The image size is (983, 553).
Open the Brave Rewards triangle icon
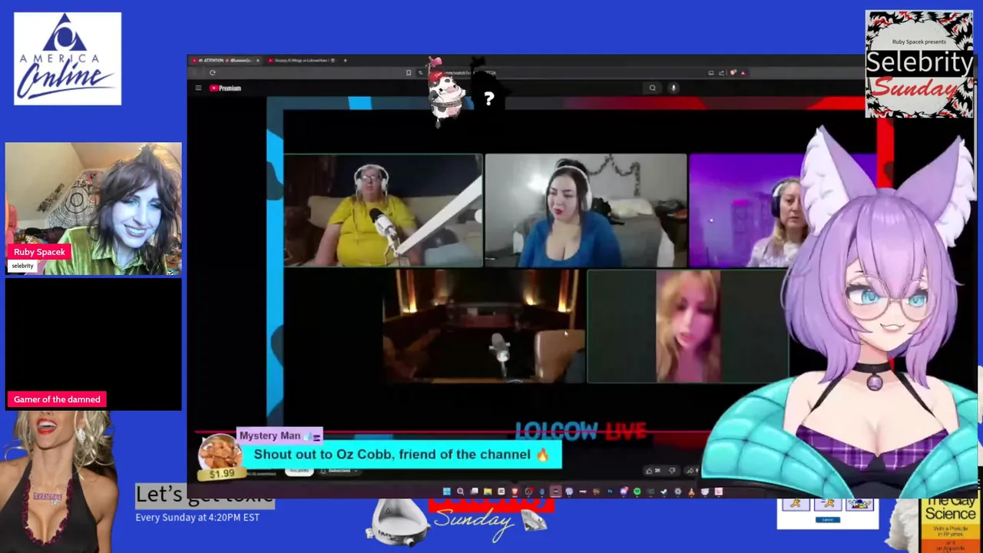[743, 73]
